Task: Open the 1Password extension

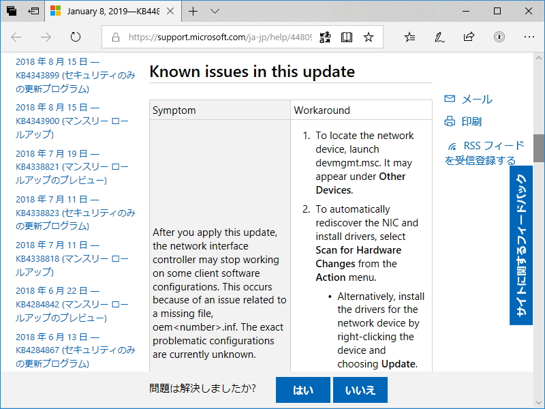Action: click(x=498, y=37)
